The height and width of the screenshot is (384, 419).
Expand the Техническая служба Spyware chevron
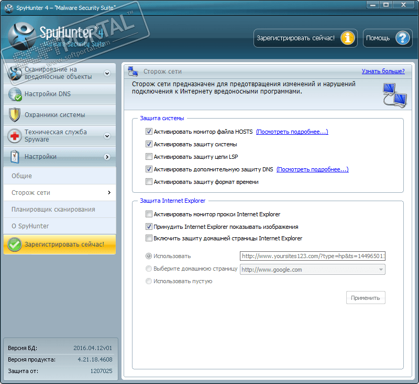[107, 136]
